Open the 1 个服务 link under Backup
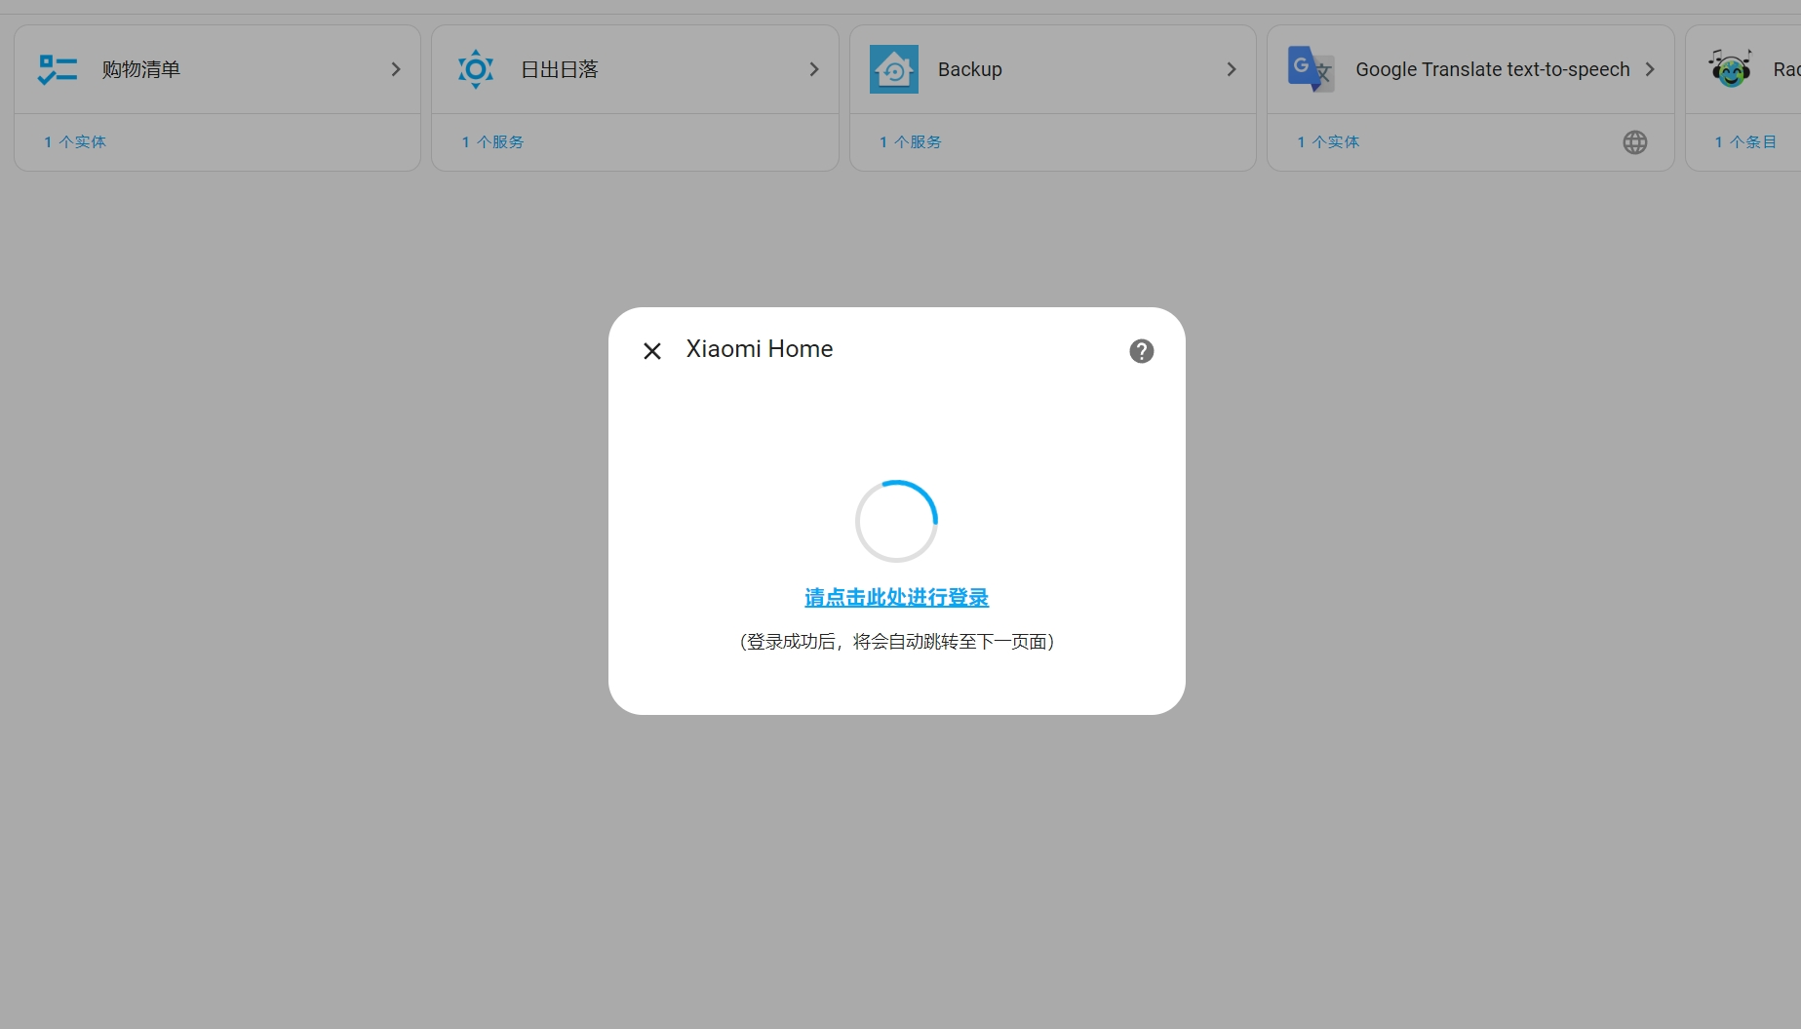The height and width of the screenshot is (1029, 1801). [x=910, y=141]
